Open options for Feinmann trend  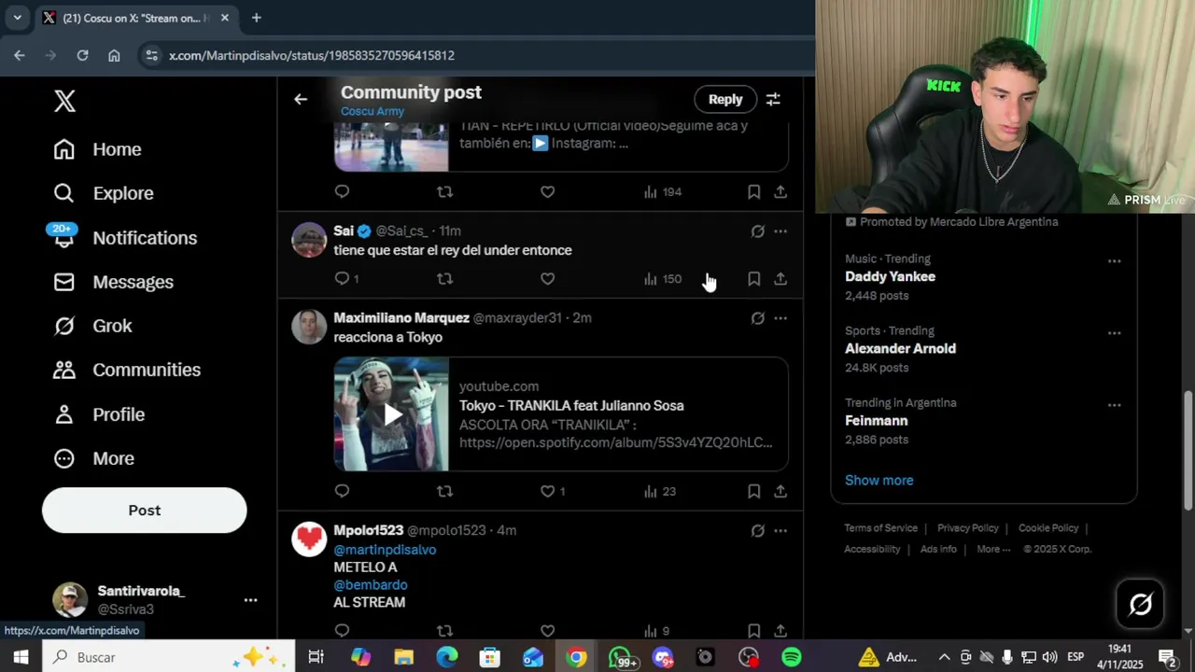click(1114, 405)
